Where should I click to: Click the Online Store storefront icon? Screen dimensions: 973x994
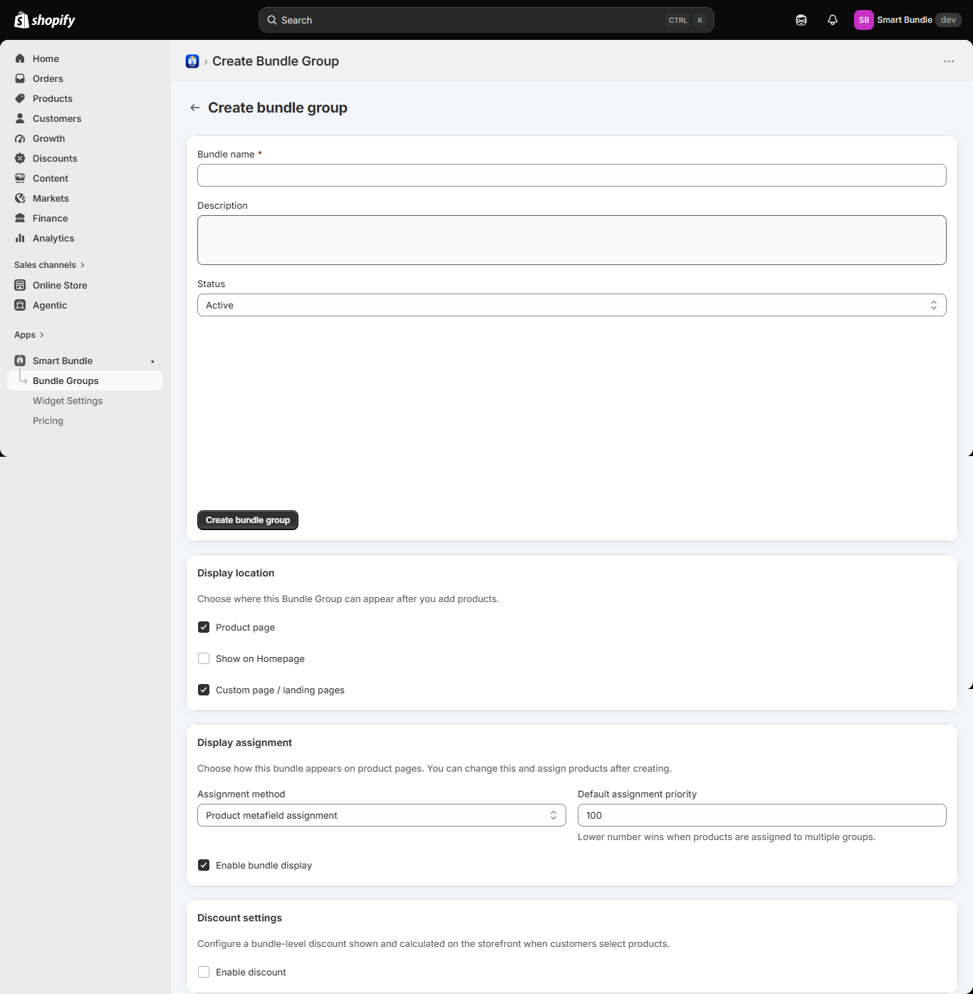click(x=20, y=285)
